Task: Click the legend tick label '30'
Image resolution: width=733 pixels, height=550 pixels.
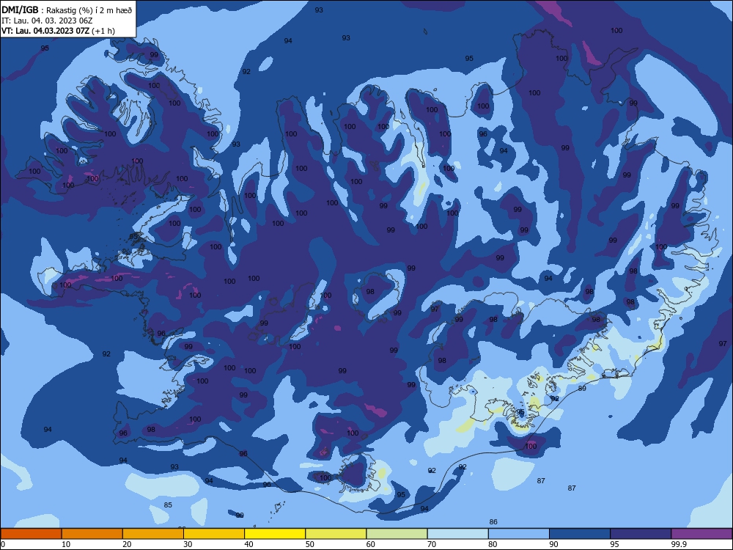Action: 188,544
